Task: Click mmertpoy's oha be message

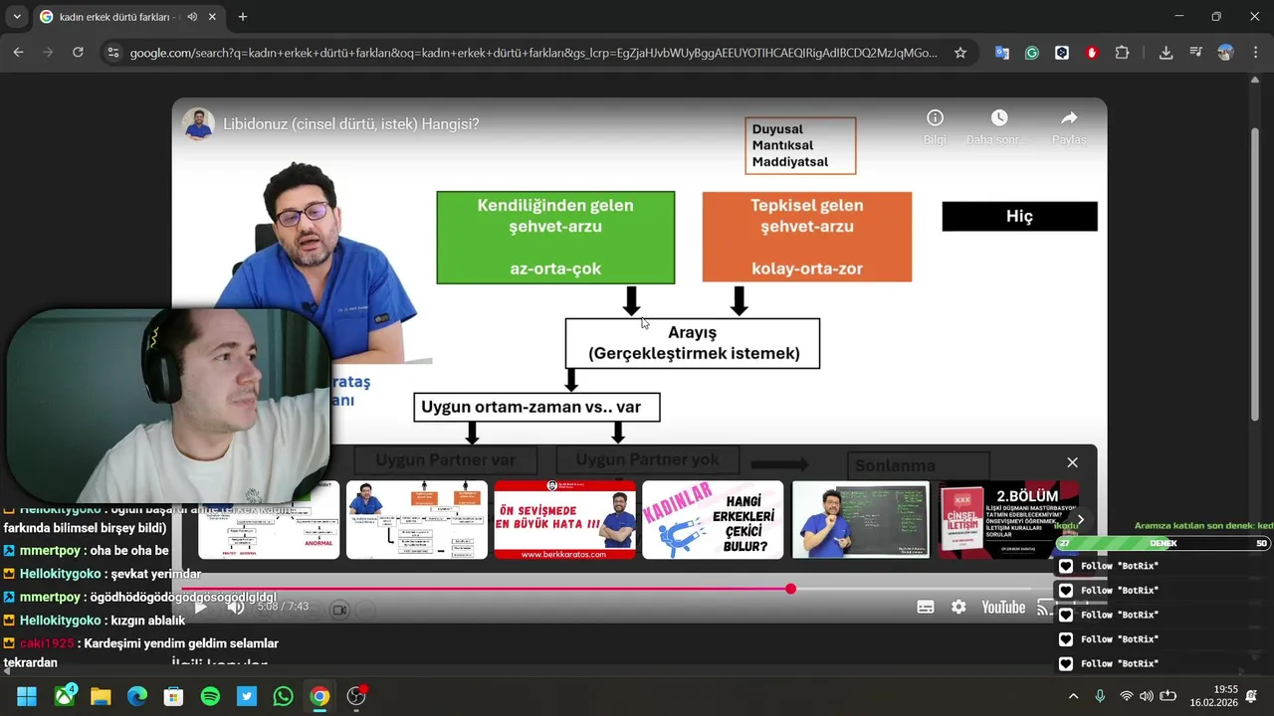Action: (x=86, y=550)
